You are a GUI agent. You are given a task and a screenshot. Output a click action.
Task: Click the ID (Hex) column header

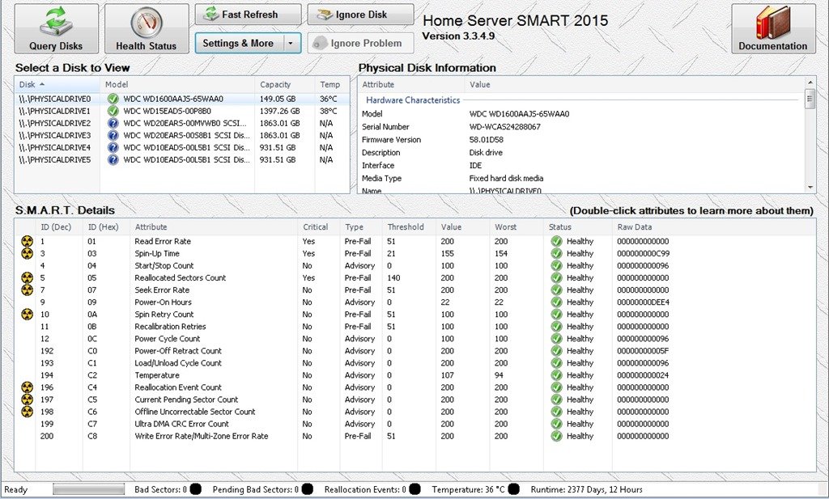106,227
